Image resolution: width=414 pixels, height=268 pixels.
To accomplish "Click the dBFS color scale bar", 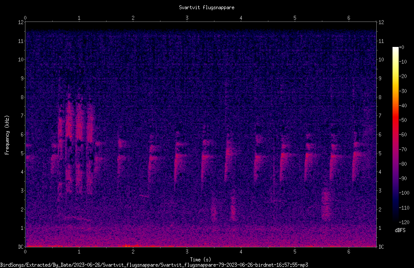I will 395,135.
